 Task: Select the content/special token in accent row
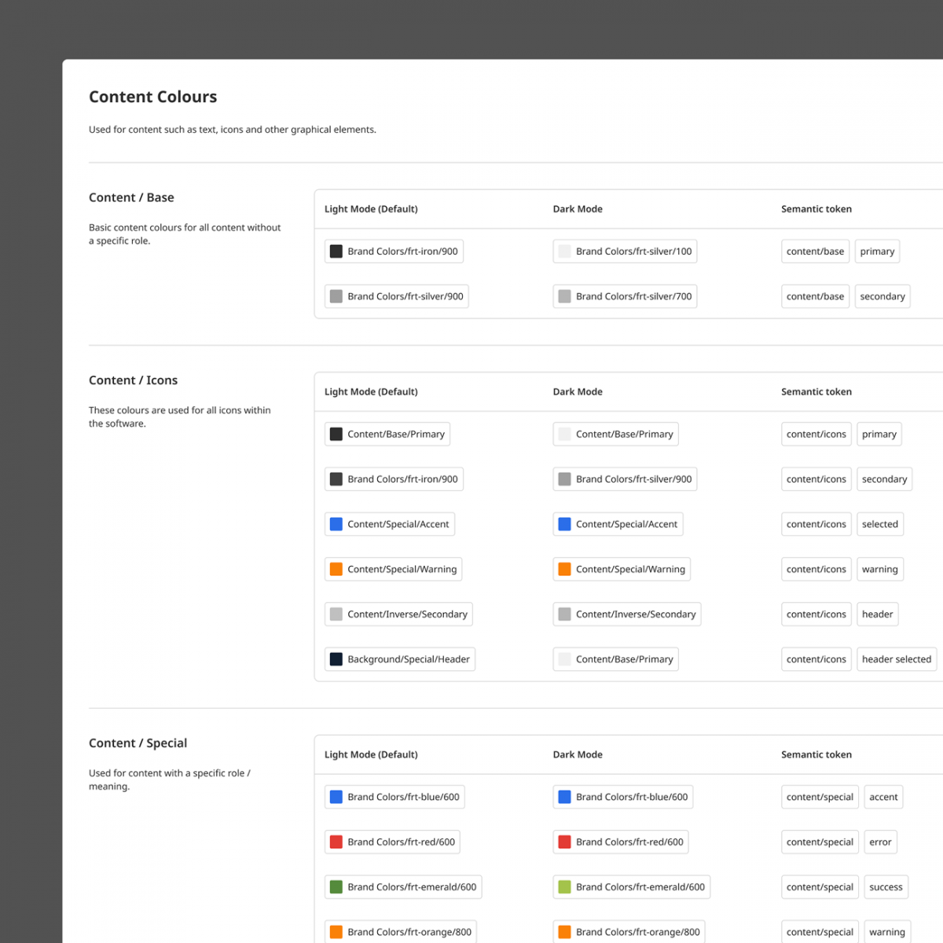820,797
